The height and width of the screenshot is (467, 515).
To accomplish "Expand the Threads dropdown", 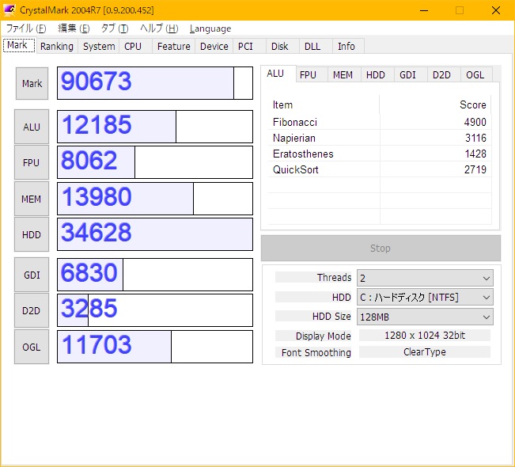I will point(425,278).
